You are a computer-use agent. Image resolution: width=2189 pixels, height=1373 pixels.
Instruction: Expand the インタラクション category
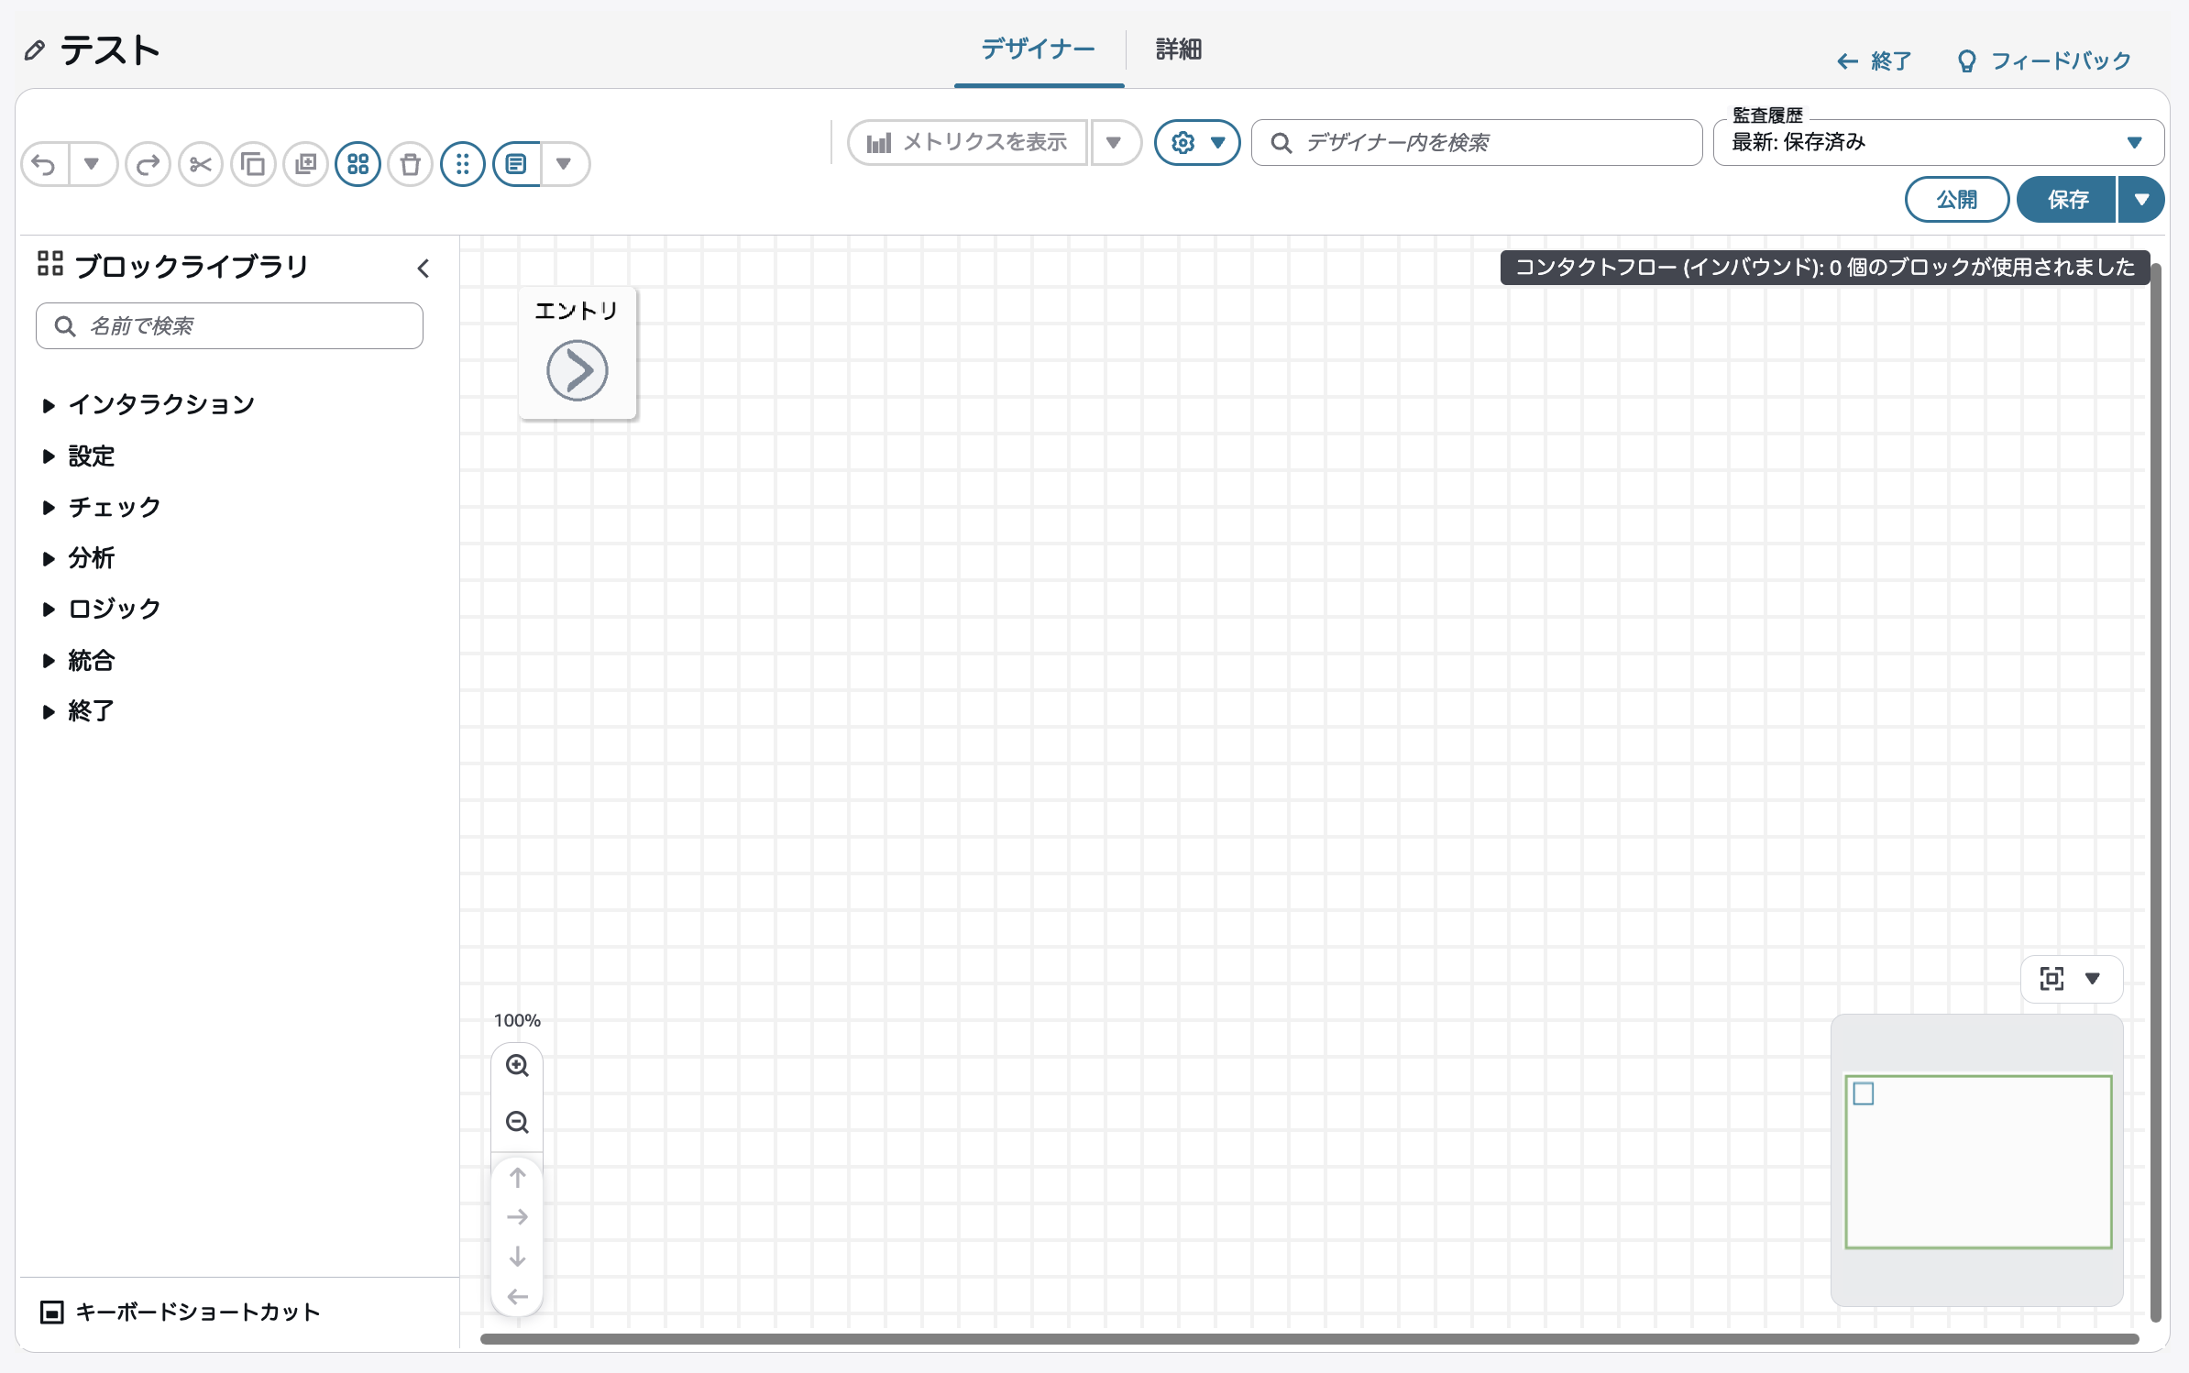tap(160, 404)
